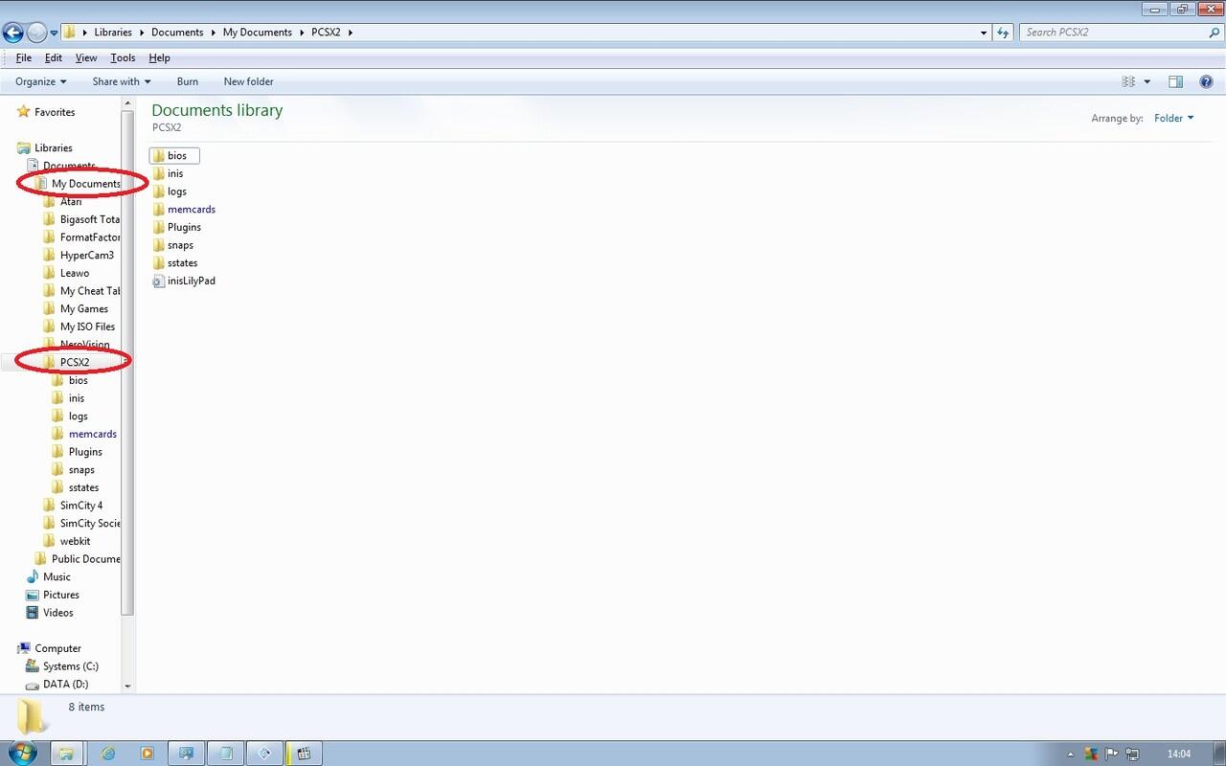Open the Arrange by Folder dropdown
Image resolution: width=1226 pixels, height=766 pixels.
coord(1174,119)
